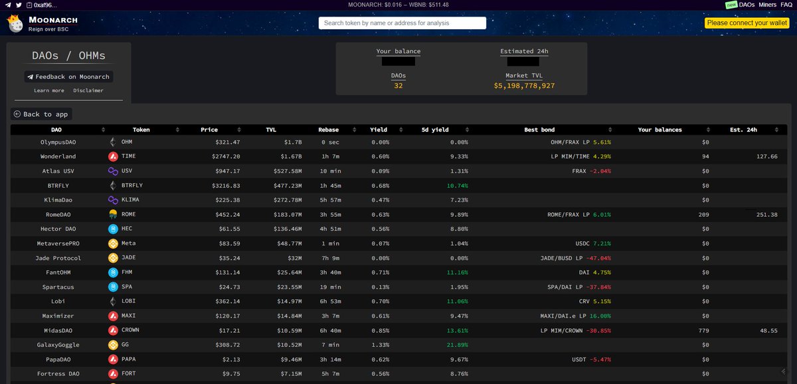
Task: Open the DAOs menu item
Action: [747, 5]
